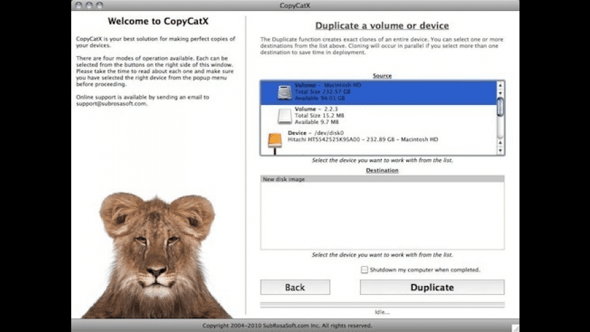Click the lion cub image
This screenshot has height=332, width=590.
157,255
